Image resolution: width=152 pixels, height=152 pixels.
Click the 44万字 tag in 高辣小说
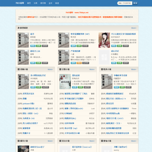point(45,87)
